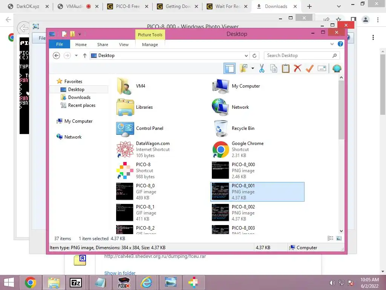Click the folder options toolbar icon
This screenshot has height=290, width=386.
244,68
